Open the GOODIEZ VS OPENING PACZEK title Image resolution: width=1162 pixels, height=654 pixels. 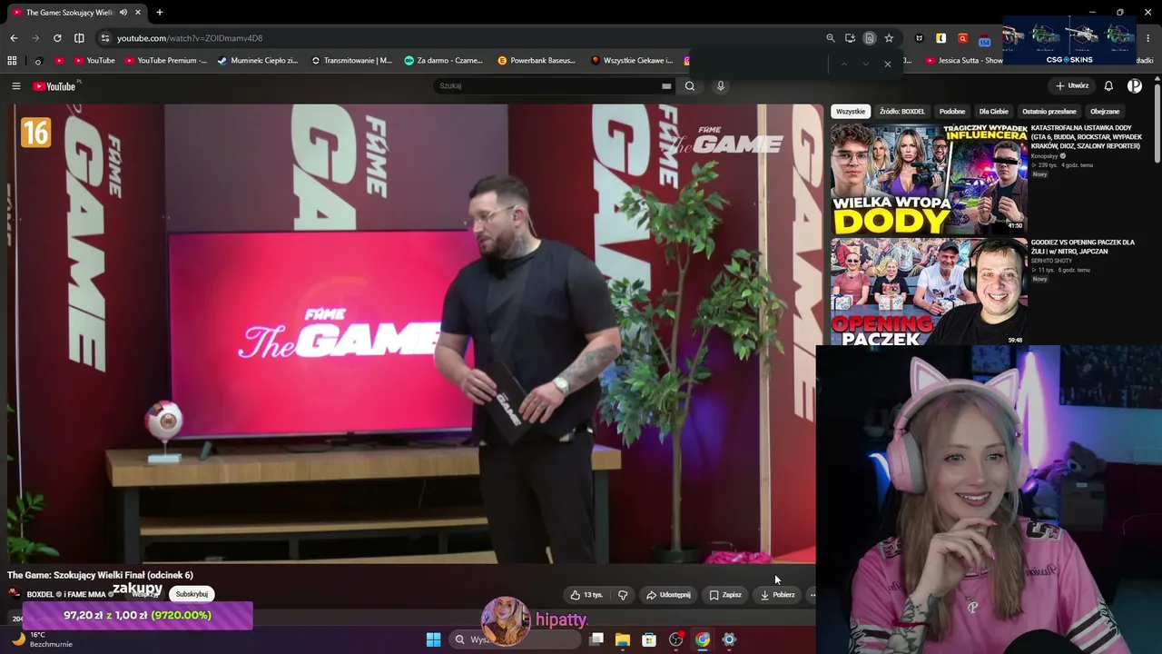point(1083,247)
